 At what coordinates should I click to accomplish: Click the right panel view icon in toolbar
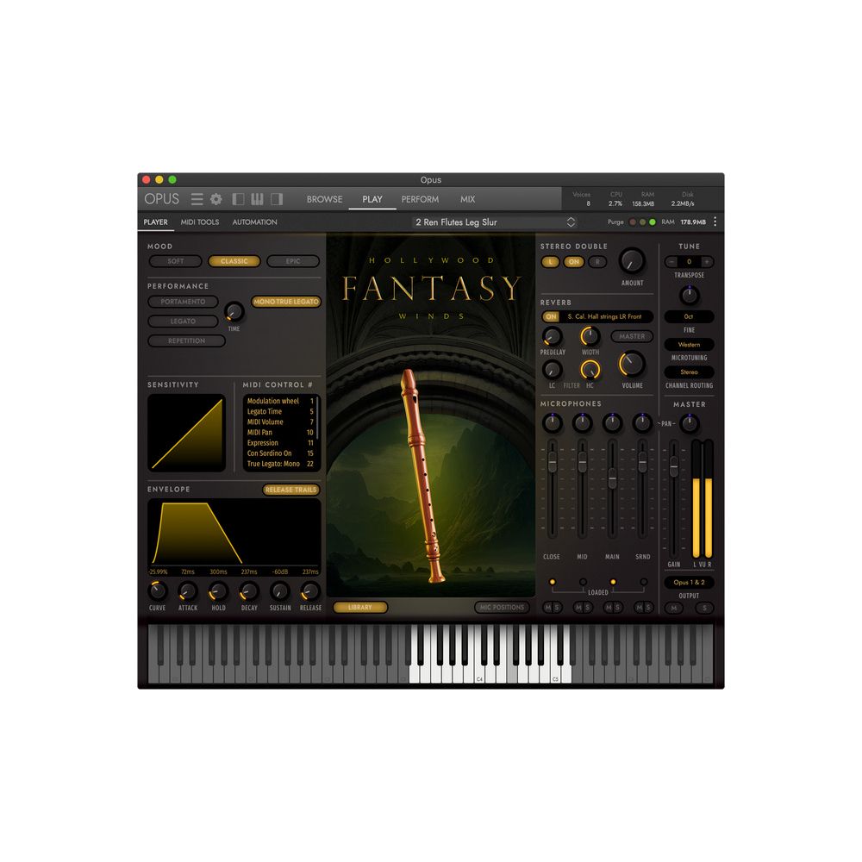tap(276, 199)
